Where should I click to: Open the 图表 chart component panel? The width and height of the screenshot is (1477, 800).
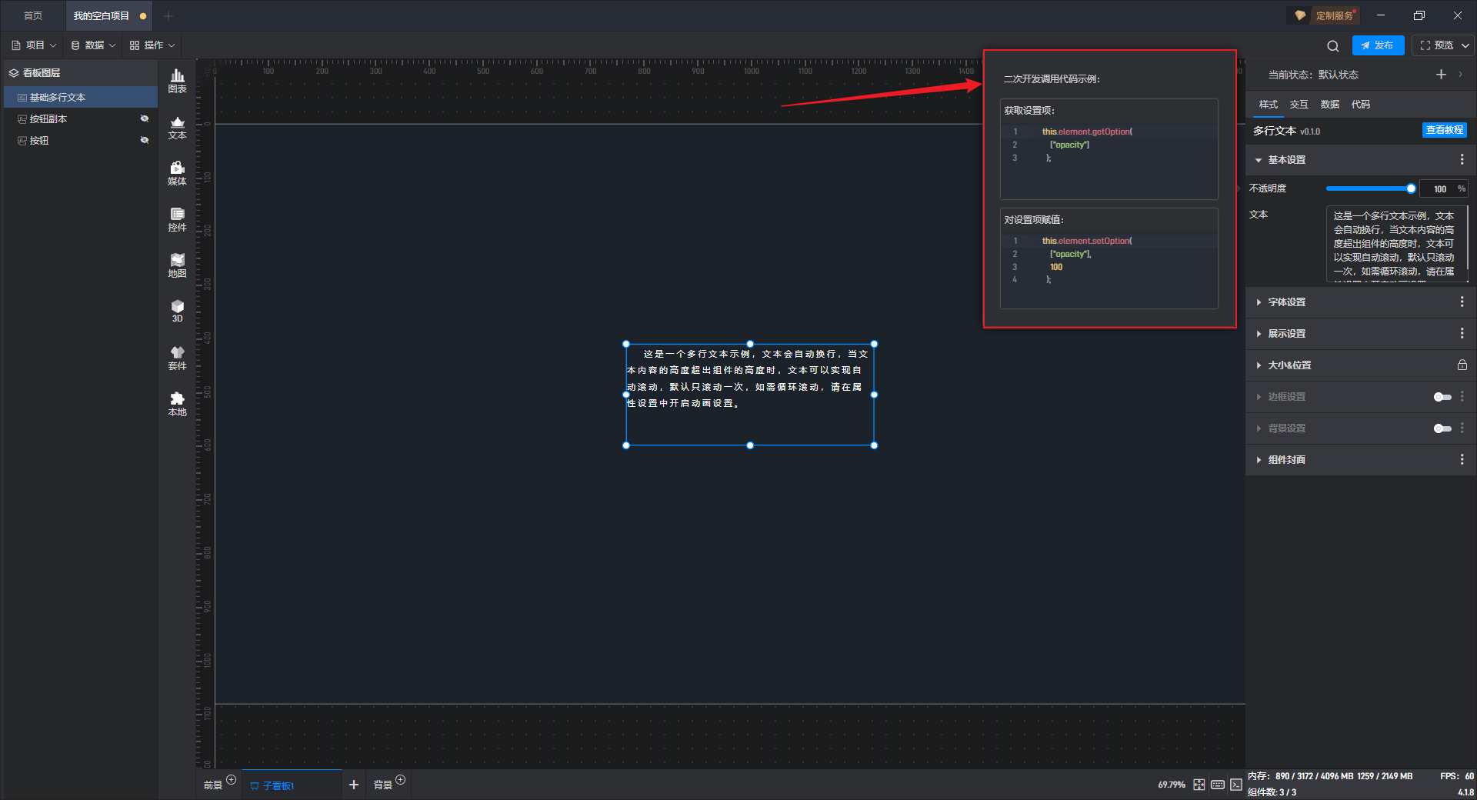[x=177, y=80]
